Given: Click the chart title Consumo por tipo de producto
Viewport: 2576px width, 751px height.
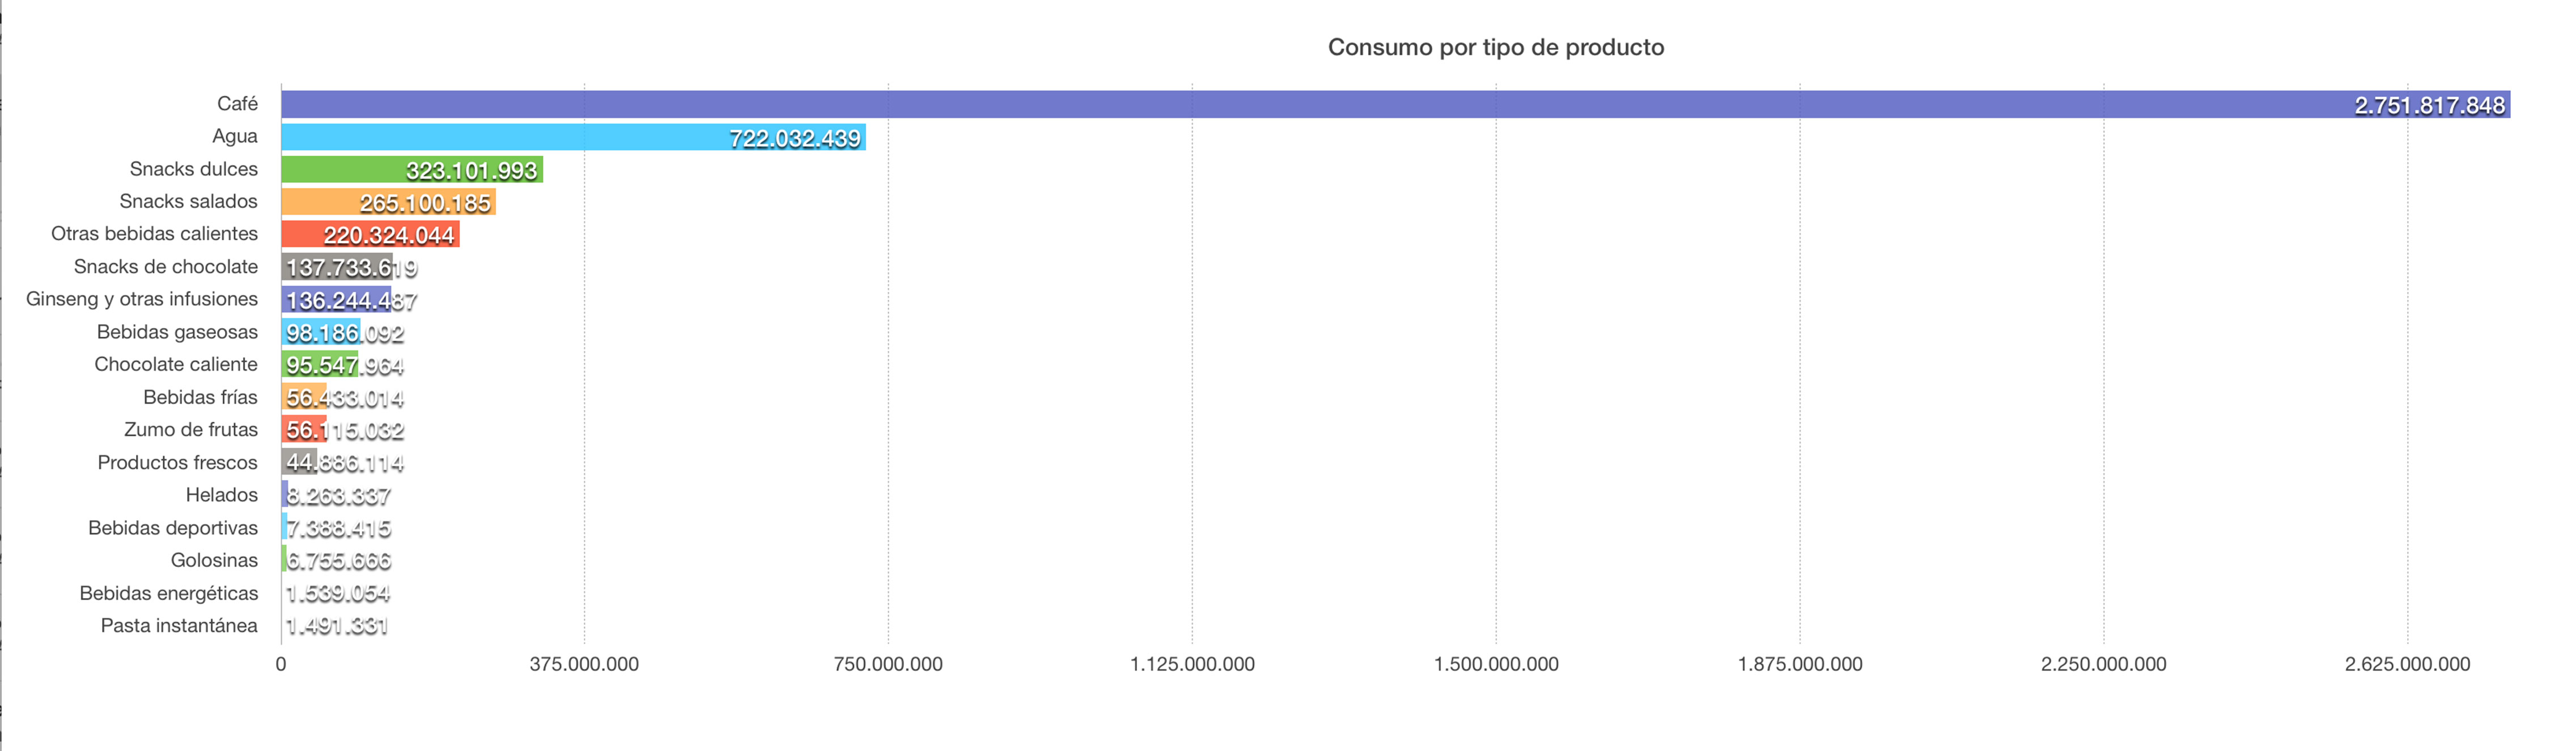Looking at the screenshot, I should [1495, 47].
